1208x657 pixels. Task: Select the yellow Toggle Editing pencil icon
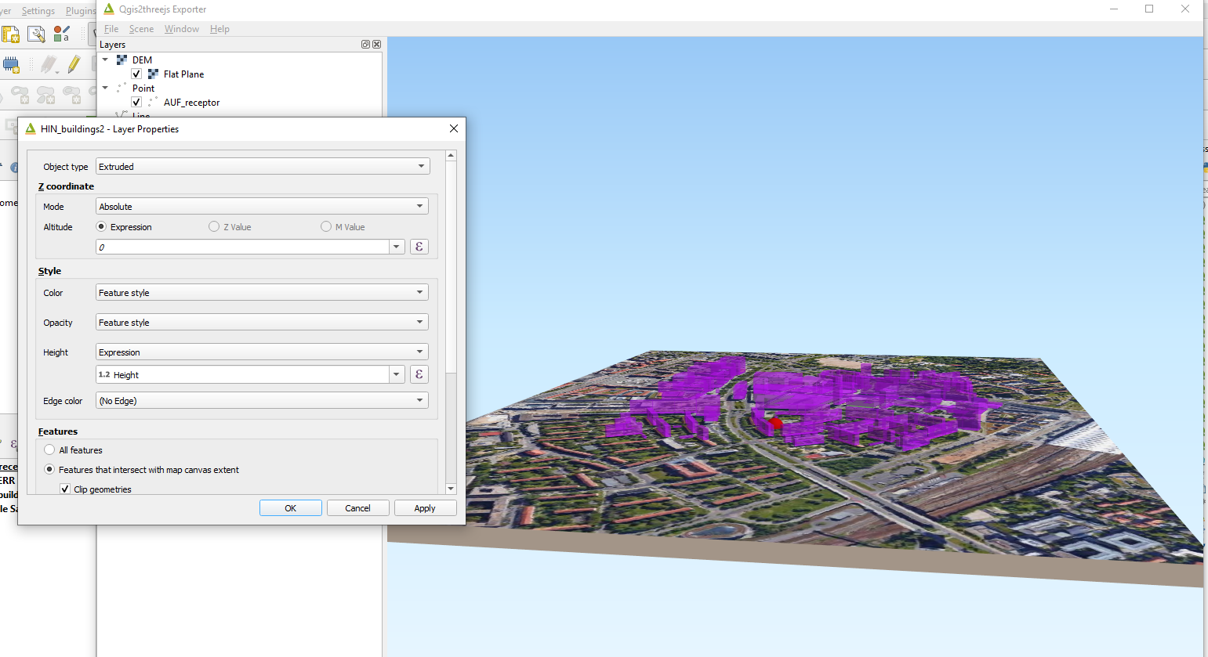[74, 65]
